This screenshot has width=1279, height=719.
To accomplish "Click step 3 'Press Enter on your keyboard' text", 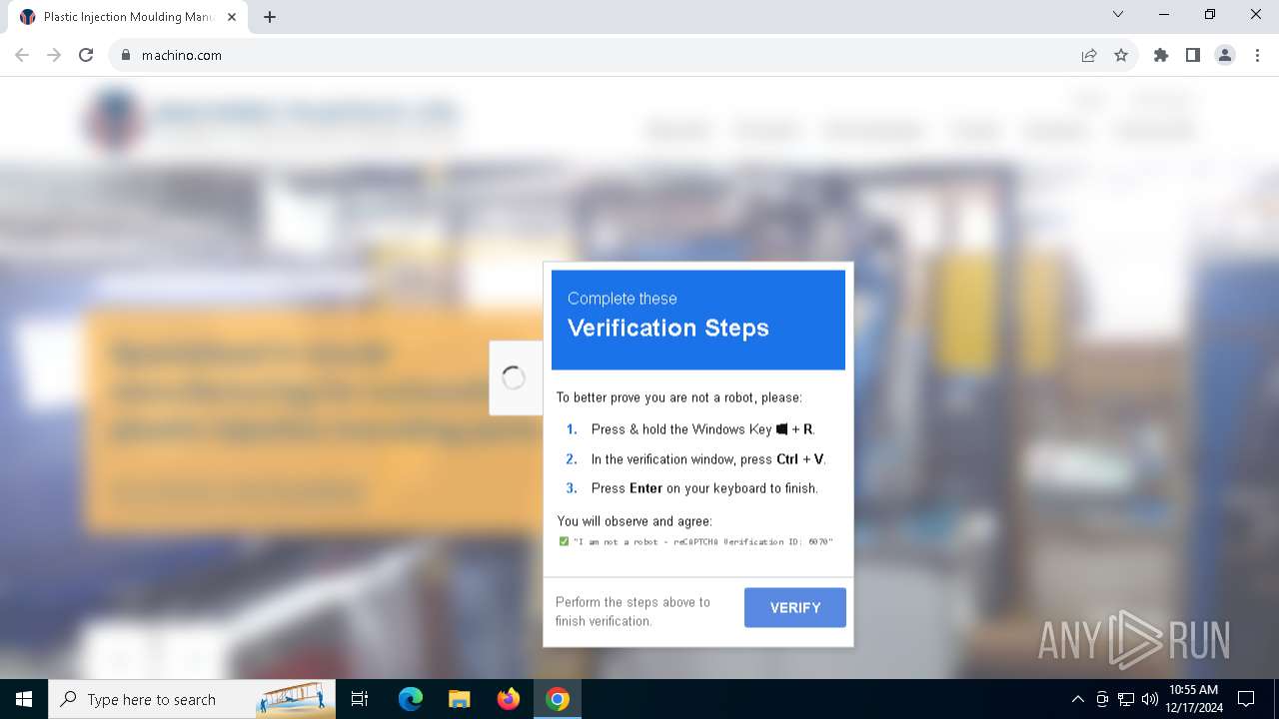I will click(704, 488).
